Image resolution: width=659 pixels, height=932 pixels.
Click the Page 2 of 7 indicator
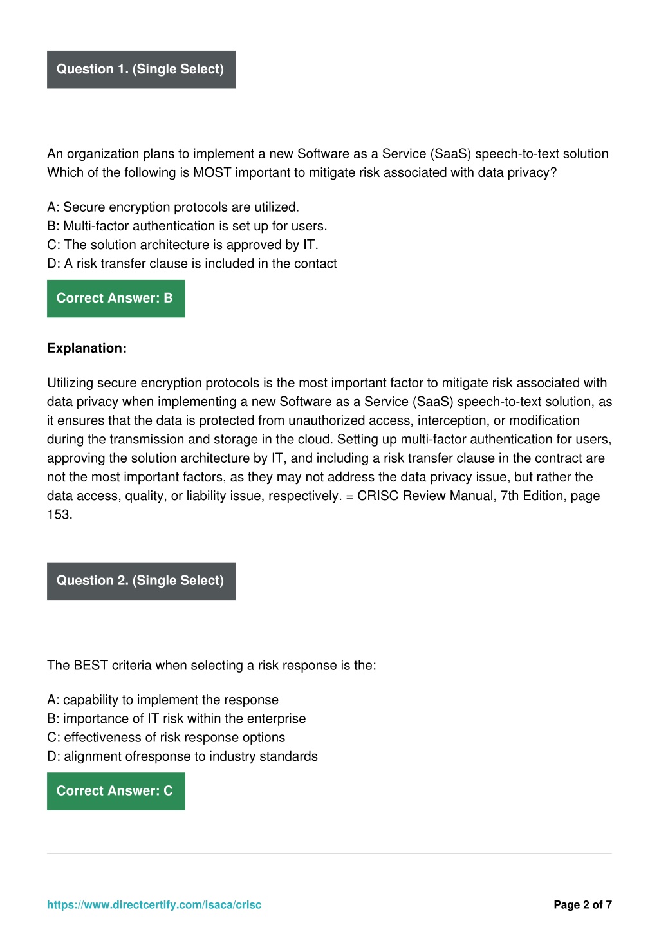[x=582, y=904]
